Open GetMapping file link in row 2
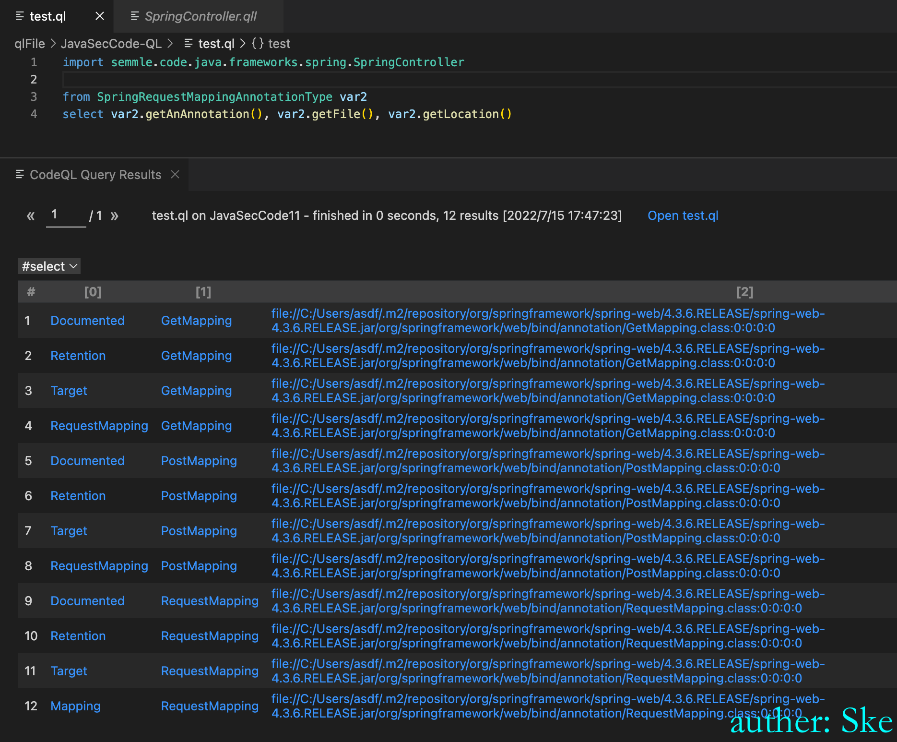This screenshot has width=897, height=742. [196, 356]
